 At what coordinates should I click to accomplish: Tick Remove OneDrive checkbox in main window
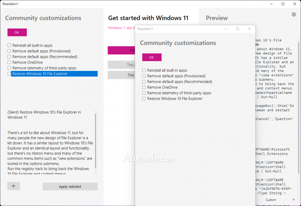(9, 62)
